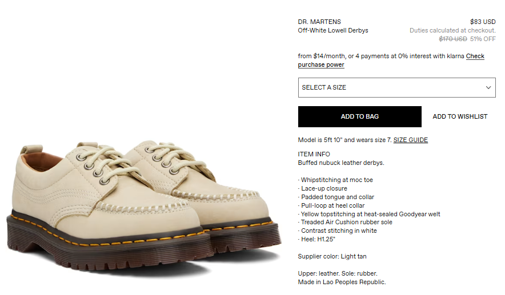
Task: Click ADD TO WISHLIST
Action: pos(460,116)
